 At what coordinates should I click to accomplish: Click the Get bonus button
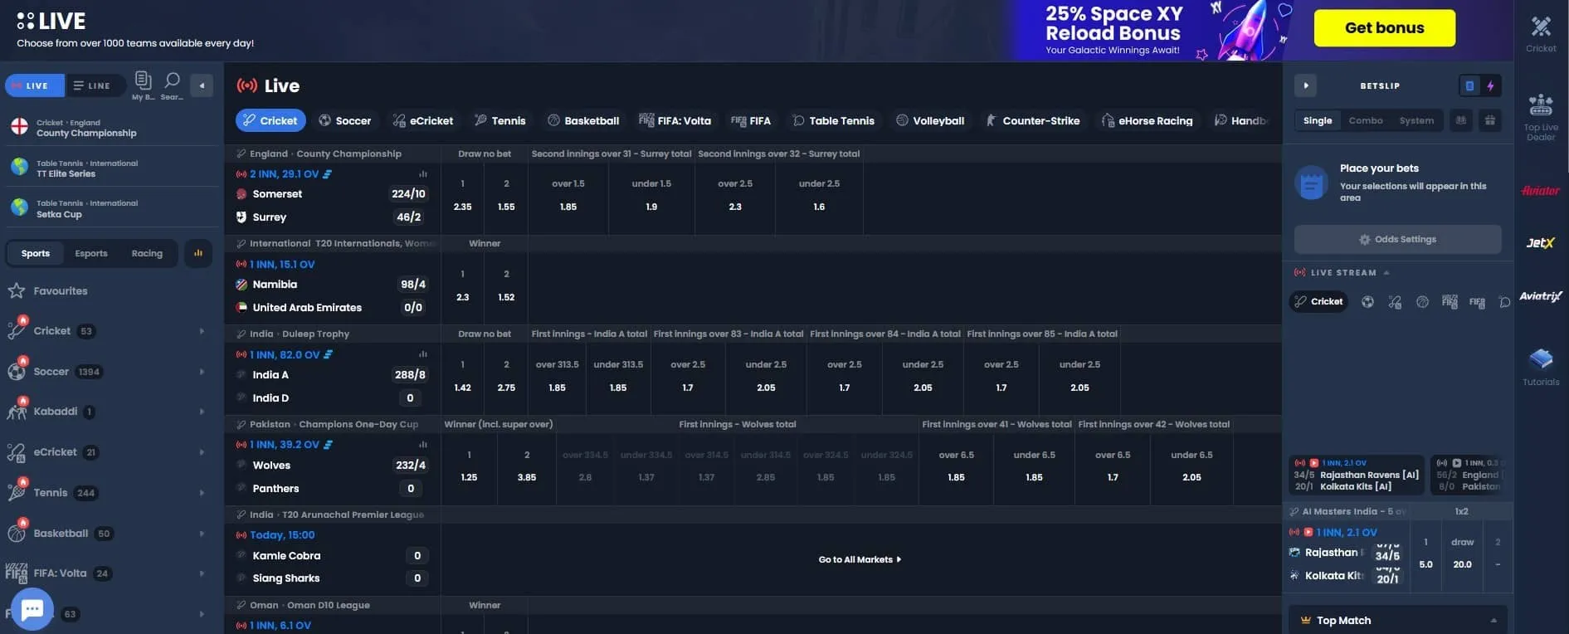point(1383,28)
